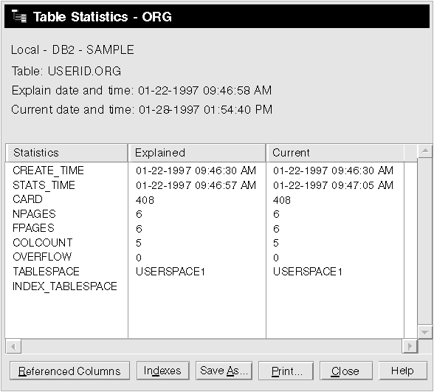
Task: Open Help for this window
Action: pos(403,371)
